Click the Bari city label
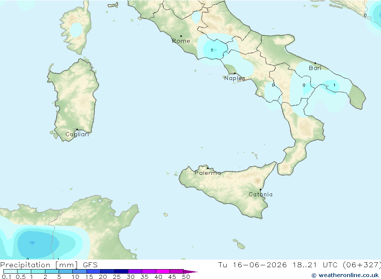Image resolution: width=381 pixels, height=279 pixels. coord(315,68)
